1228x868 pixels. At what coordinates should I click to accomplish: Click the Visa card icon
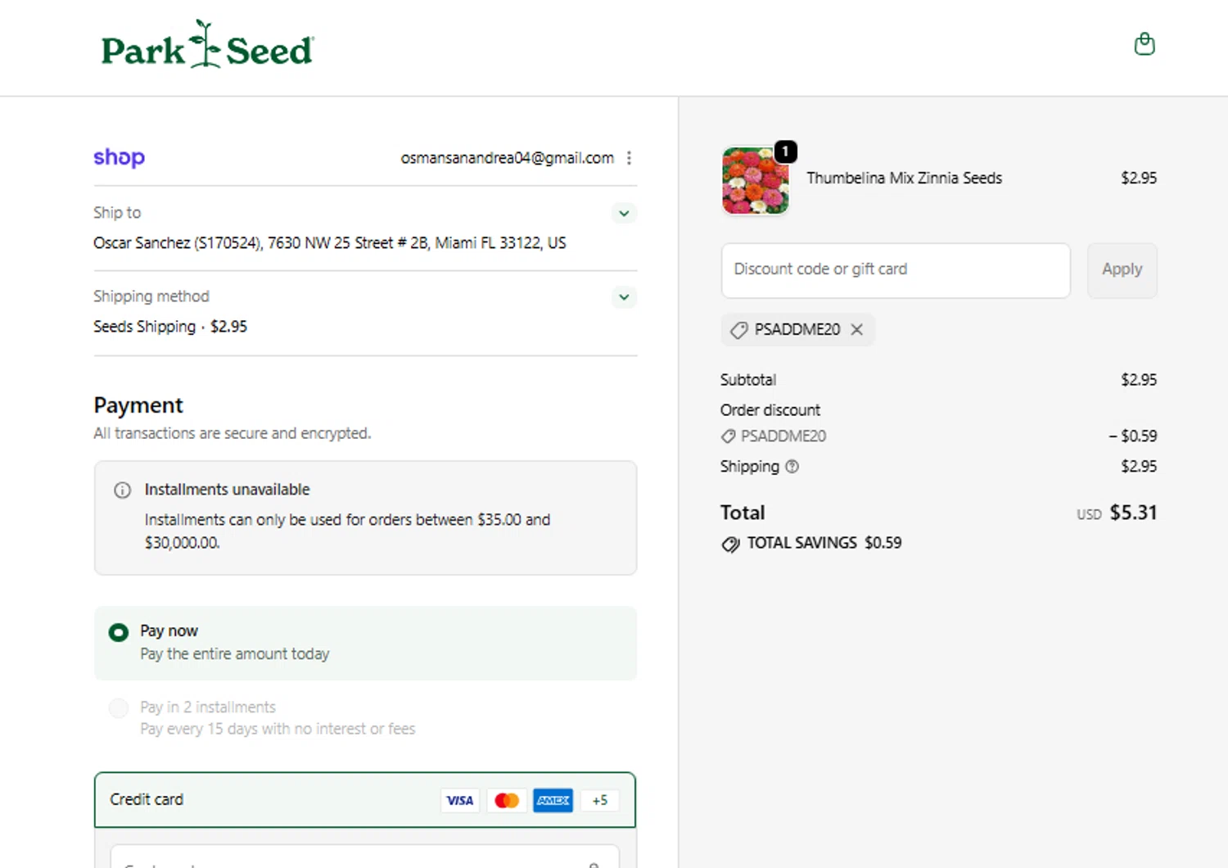pyautogui.click(x=459, y=800)
